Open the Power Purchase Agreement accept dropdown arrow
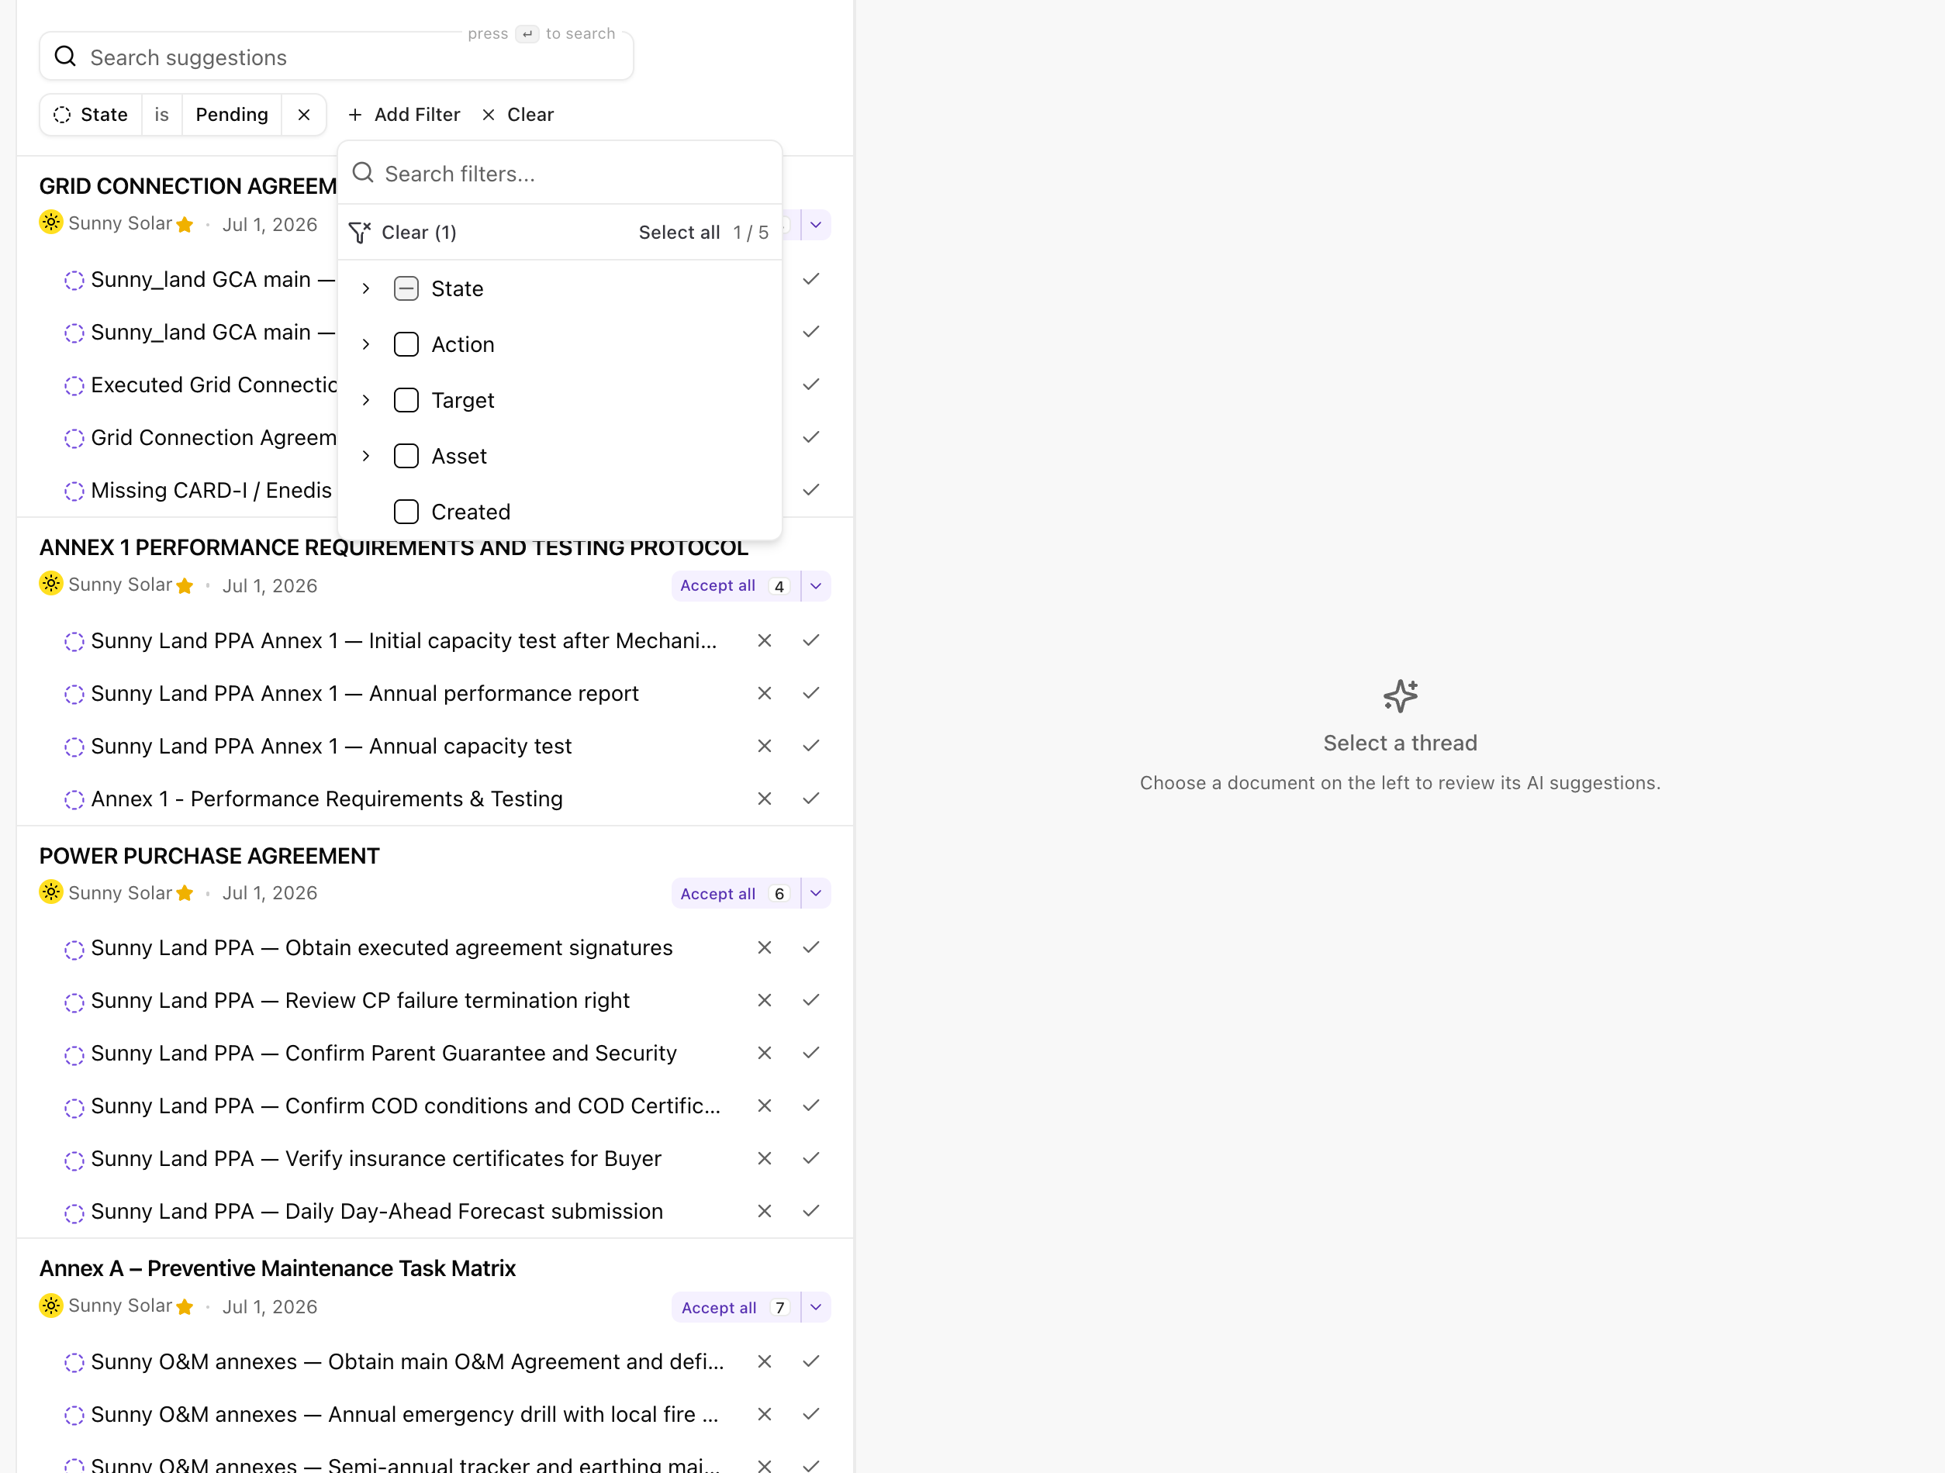Viewport: 1945px width, 1473px height. pyautogui.click(x=816, y=894)
